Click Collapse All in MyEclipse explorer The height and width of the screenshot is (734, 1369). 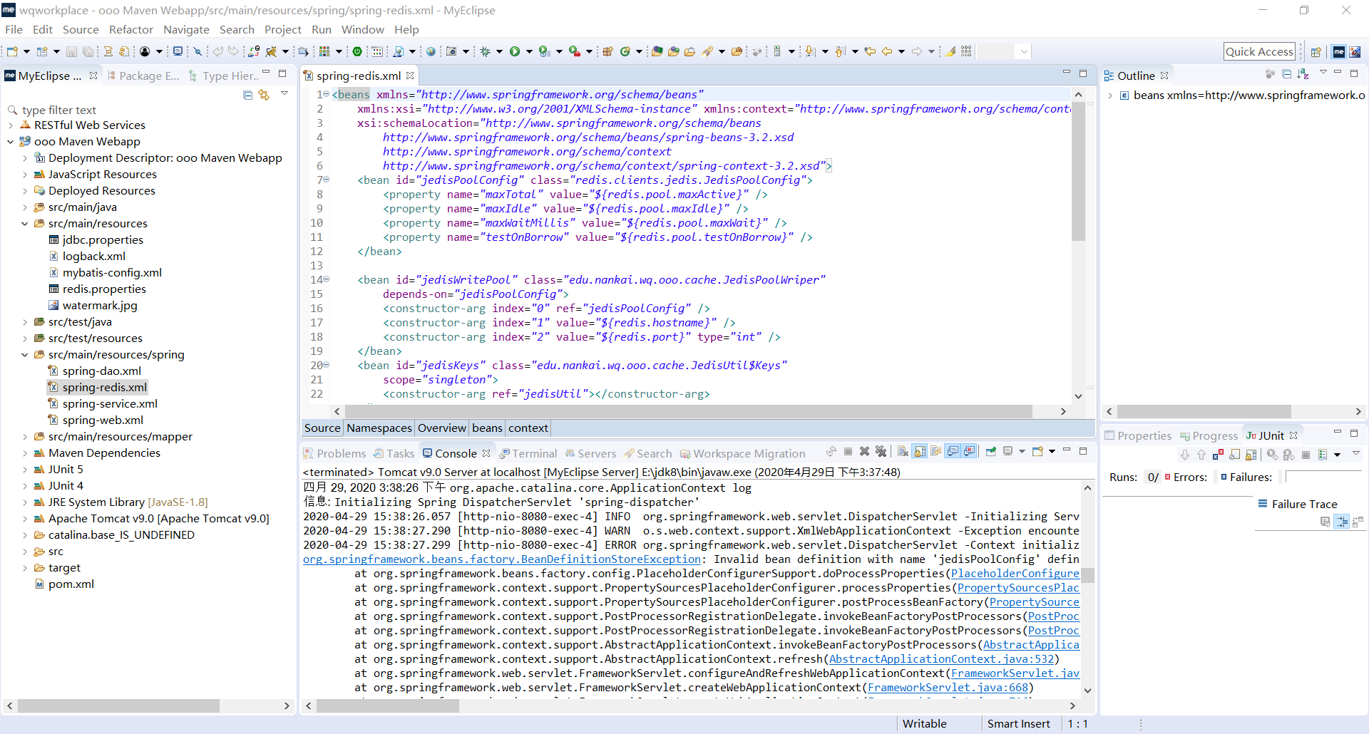coord(247,95)
